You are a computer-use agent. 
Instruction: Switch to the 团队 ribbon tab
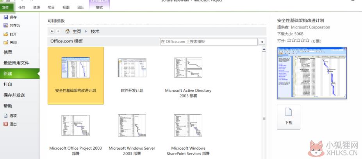[x=80, y=7]
